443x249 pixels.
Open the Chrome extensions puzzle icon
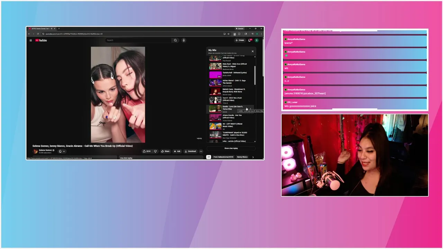239,34
